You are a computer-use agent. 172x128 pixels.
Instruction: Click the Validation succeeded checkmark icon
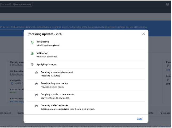point(32,53)
